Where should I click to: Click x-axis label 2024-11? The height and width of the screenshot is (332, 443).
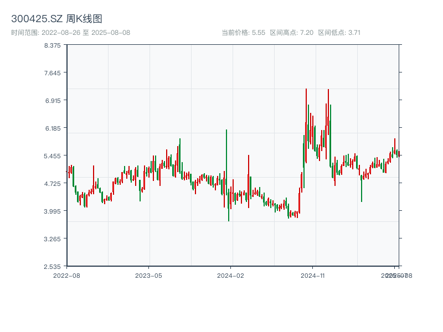(312, 276)
